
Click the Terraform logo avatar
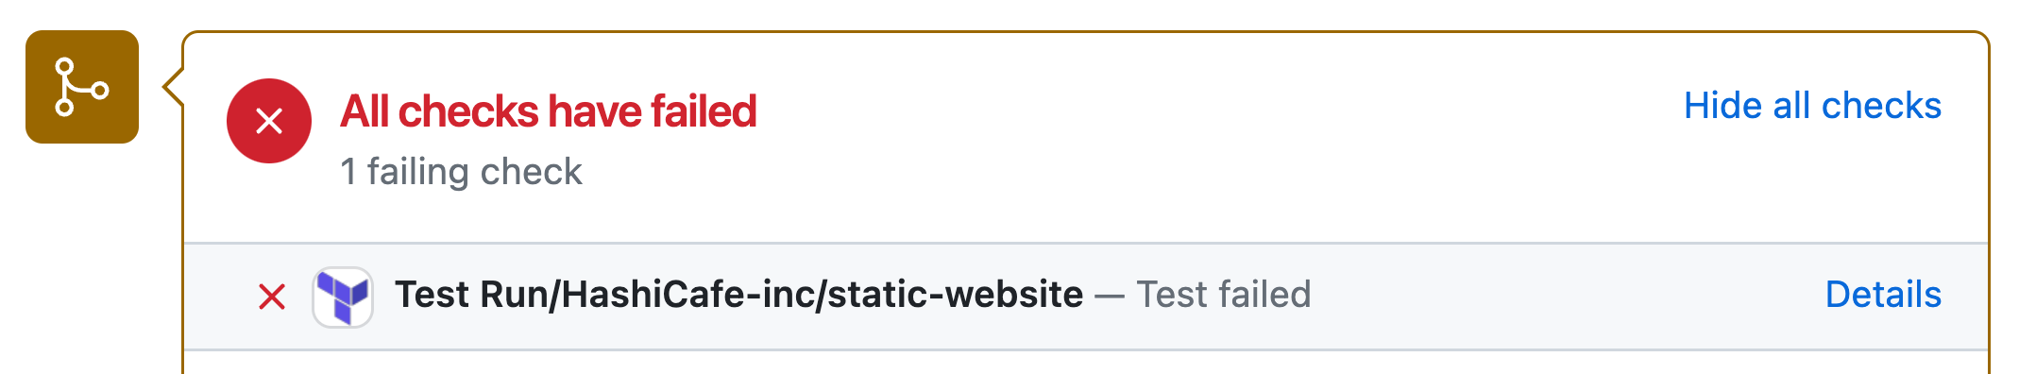tap(343, 297)
